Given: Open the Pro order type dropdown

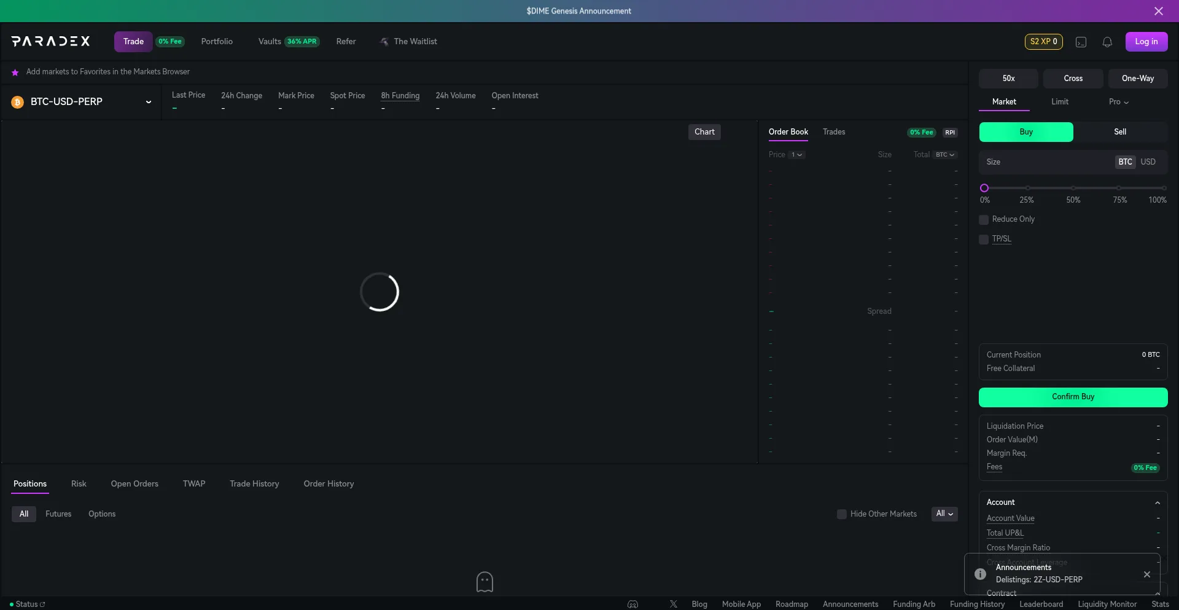Looking at the screenshot, I should coord(1118,102).
